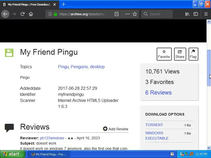This screenshot has height=158, width=211.
Task: Select My Friend Pingu taskbar button
Action: (49, 154)
